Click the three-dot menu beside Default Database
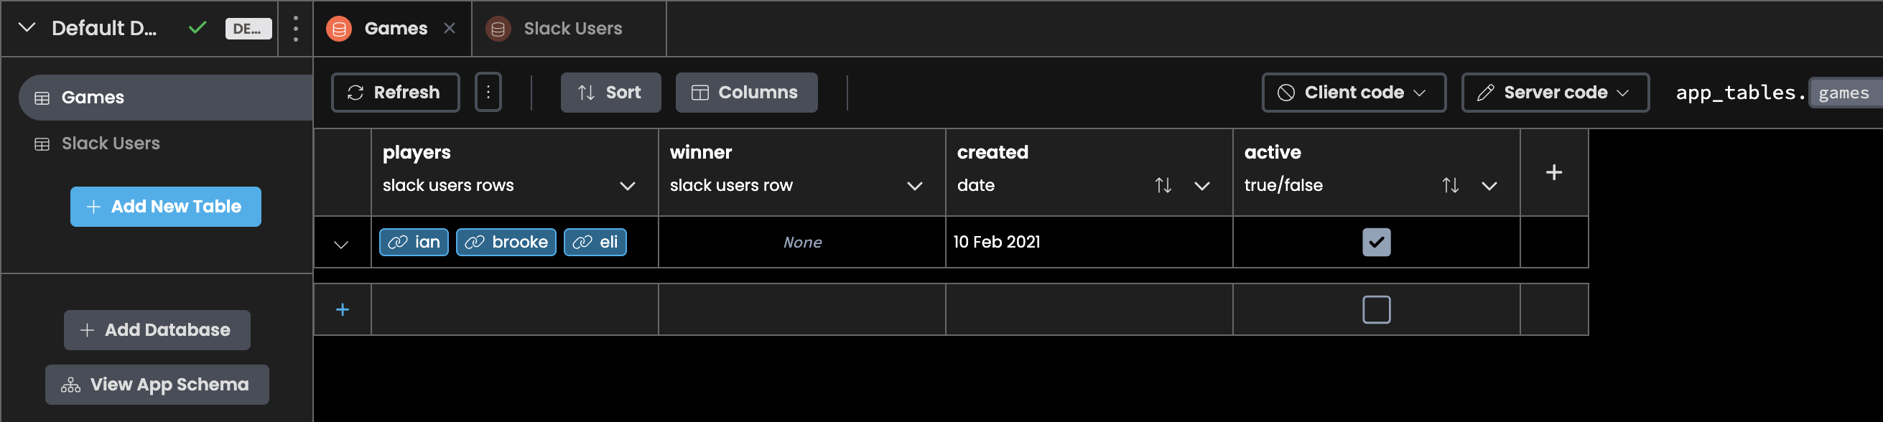 pos(295,29)
